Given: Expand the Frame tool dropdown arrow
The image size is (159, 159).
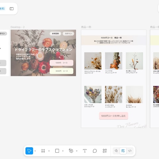Looking at the screenshot, I should (x=49, y=151).
